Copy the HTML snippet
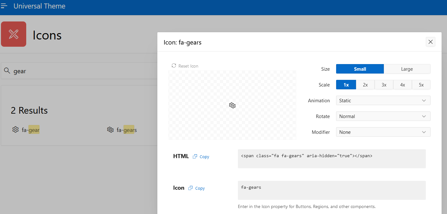The width and height of the screenshot is (447, 214). (x=201, y=157)
